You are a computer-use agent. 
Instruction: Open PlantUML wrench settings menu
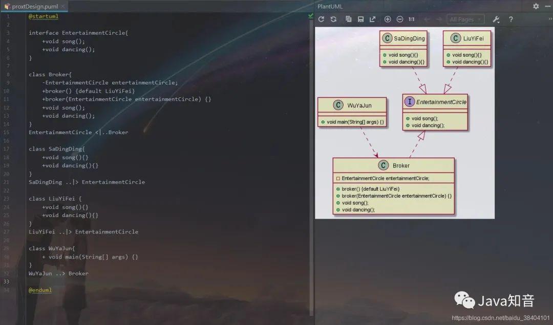[x=496, y=19]
